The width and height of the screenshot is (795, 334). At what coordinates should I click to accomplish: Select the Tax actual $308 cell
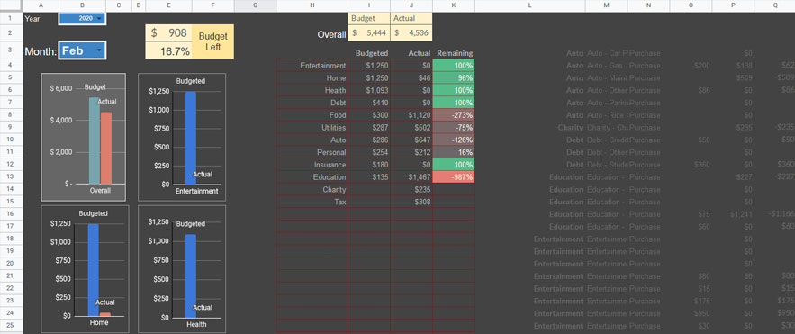pyautogui.click(x=411, y=202)
